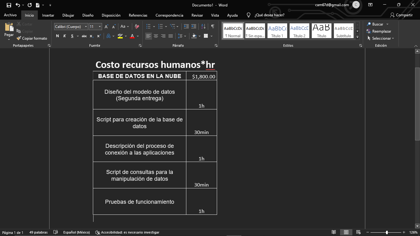The height and width of the screenshot is (236, 420).
Task: Switch to Read Mode view in status bar
Action: 334,232
